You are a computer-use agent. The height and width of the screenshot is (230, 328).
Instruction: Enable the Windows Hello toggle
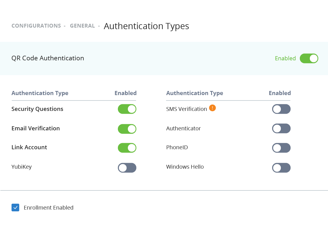281,168
